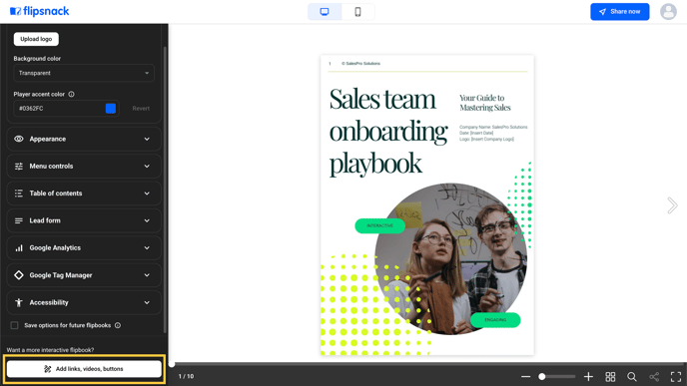Enter fullscreen mode in the player
687x386 pixels.
point(676,376)
